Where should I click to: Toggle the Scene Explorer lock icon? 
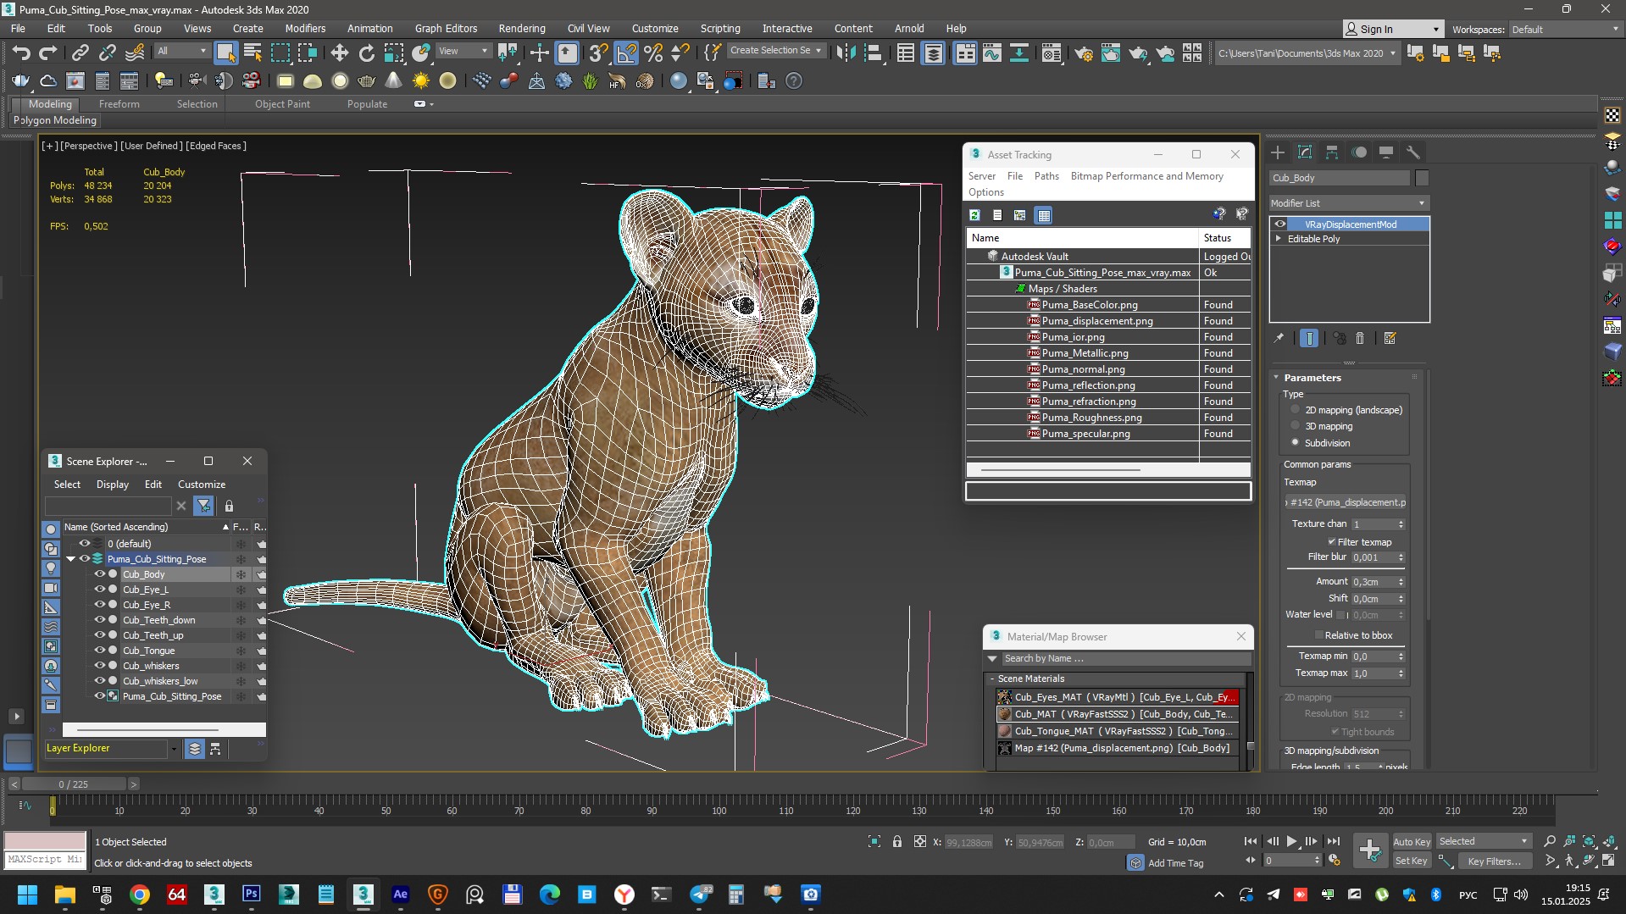[x=229, y=506]
